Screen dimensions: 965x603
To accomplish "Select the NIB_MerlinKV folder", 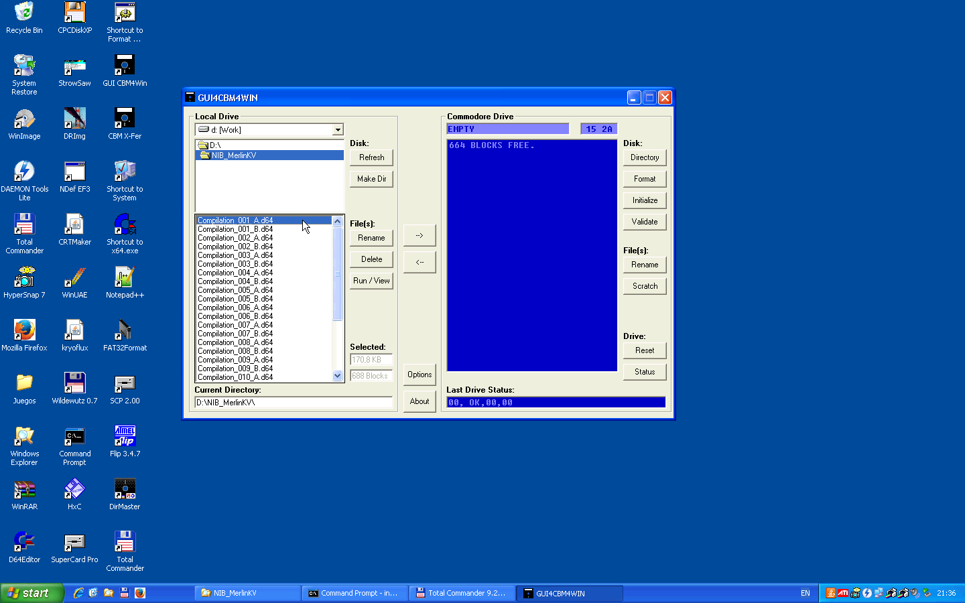I will point(269,155).
